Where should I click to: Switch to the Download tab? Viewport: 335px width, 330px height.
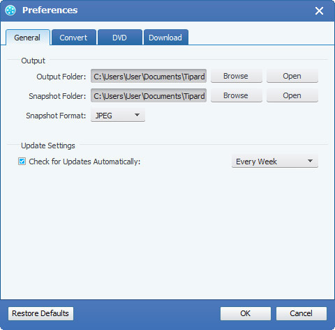(165, 38)
